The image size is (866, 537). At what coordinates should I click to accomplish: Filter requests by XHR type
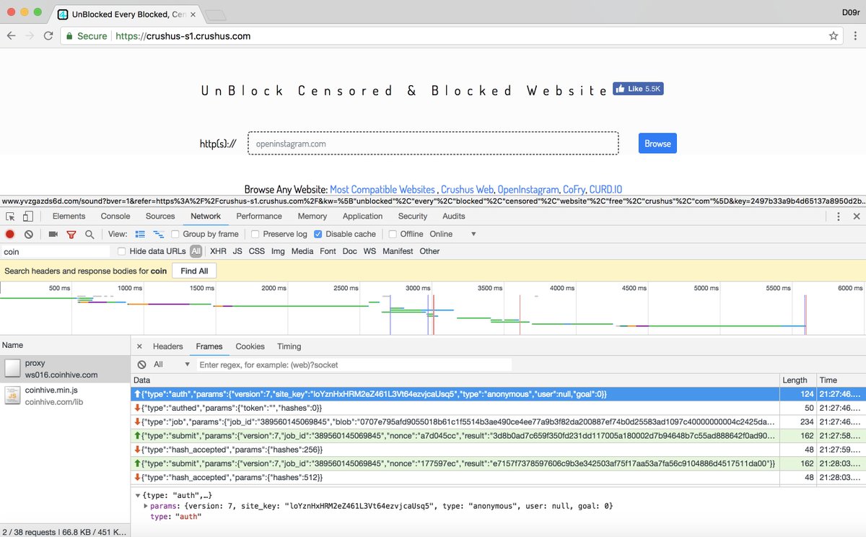218,251
